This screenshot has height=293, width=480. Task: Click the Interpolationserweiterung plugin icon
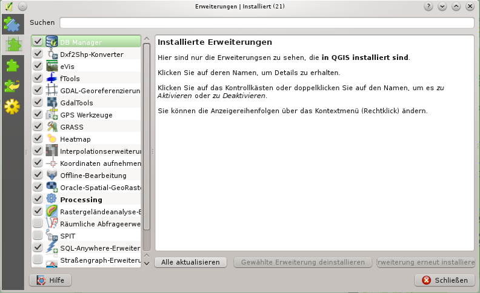pos(52,151)
